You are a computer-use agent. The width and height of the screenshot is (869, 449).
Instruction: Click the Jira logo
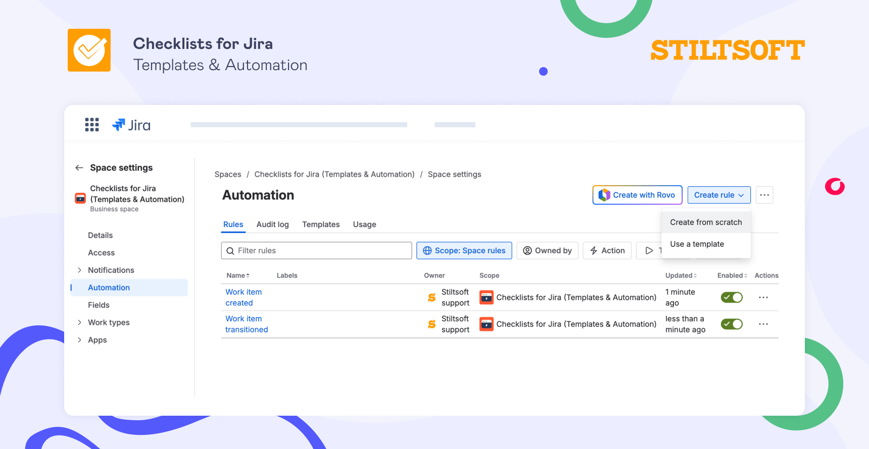click(131, 125)
